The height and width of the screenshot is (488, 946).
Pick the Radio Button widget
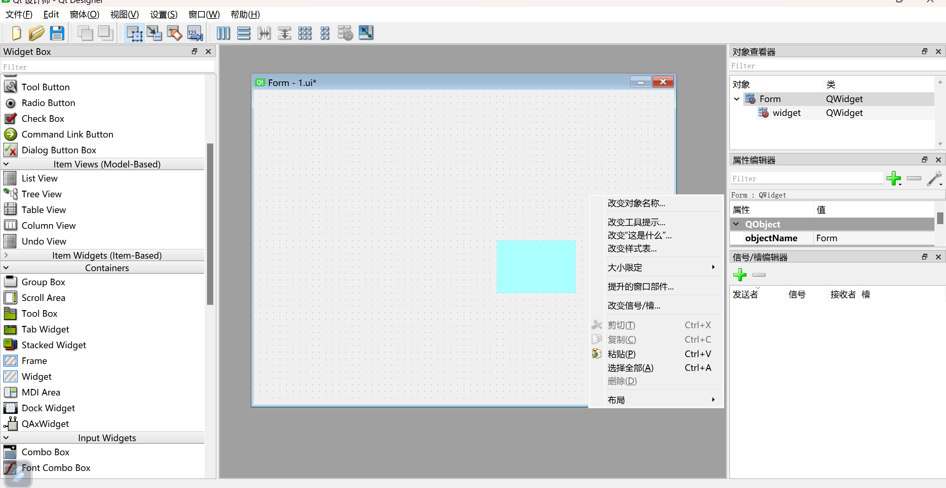[48, 103]
